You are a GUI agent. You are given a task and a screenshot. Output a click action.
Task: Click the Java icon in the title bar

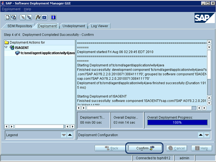tap(3, 3)
